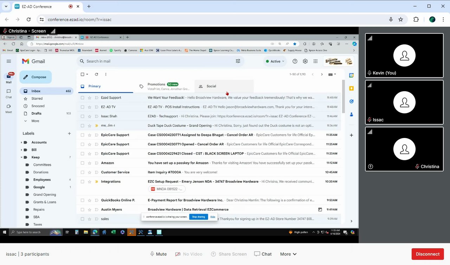Image resolution: width=450 pixels, height=265 pixels.
Task: Open Chrome tab search dropdown arrow
Action: [x=6, y=6]
